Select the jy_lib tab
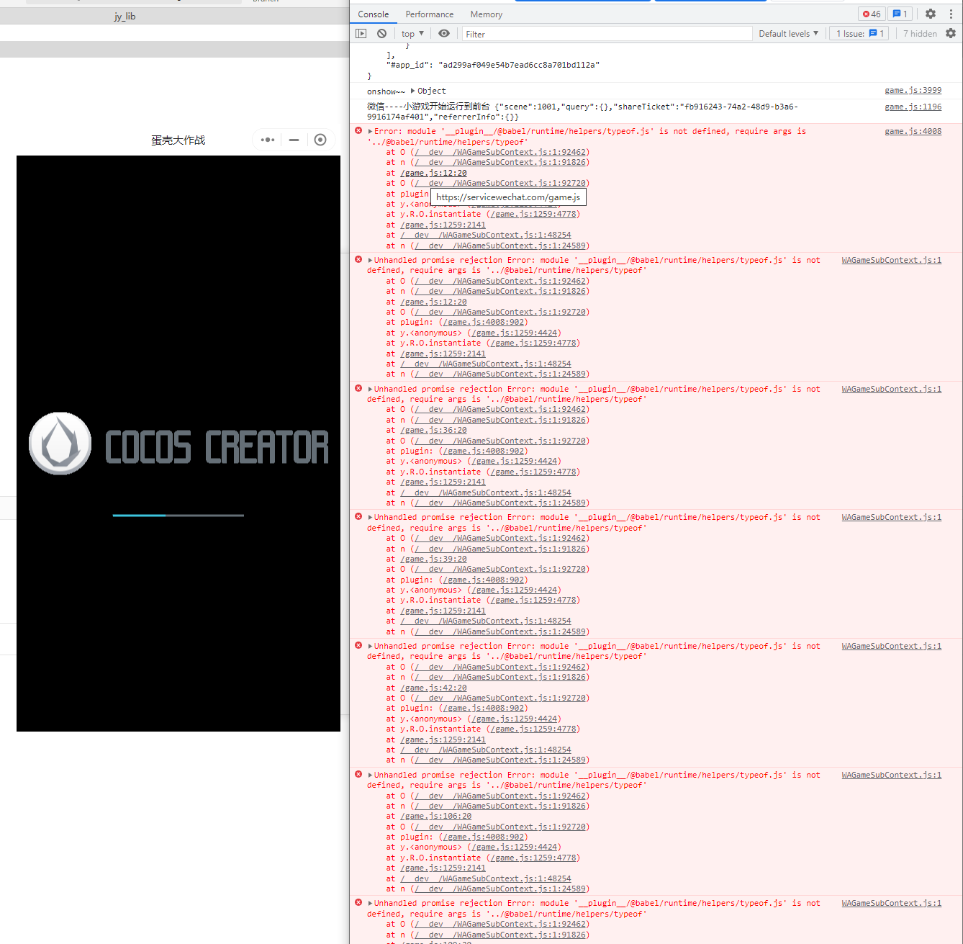 125,16
